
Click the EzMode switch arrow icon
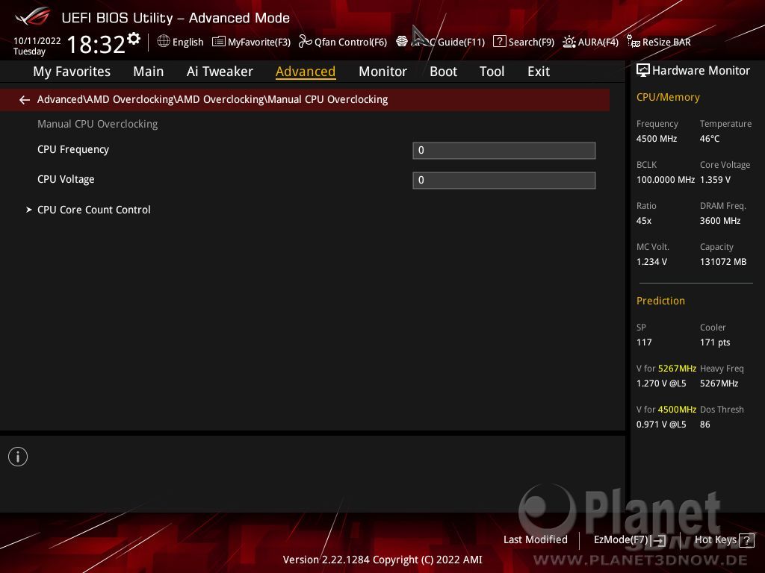(x=659, y=540)
